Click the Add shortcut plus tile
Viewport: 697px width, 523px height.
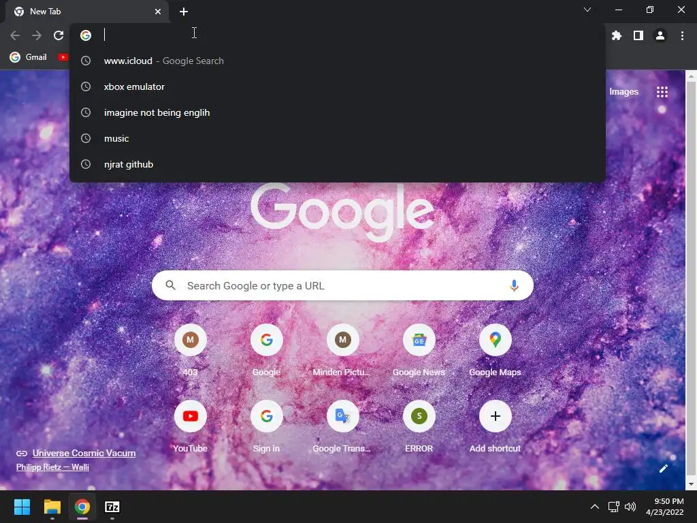[495, 427]
